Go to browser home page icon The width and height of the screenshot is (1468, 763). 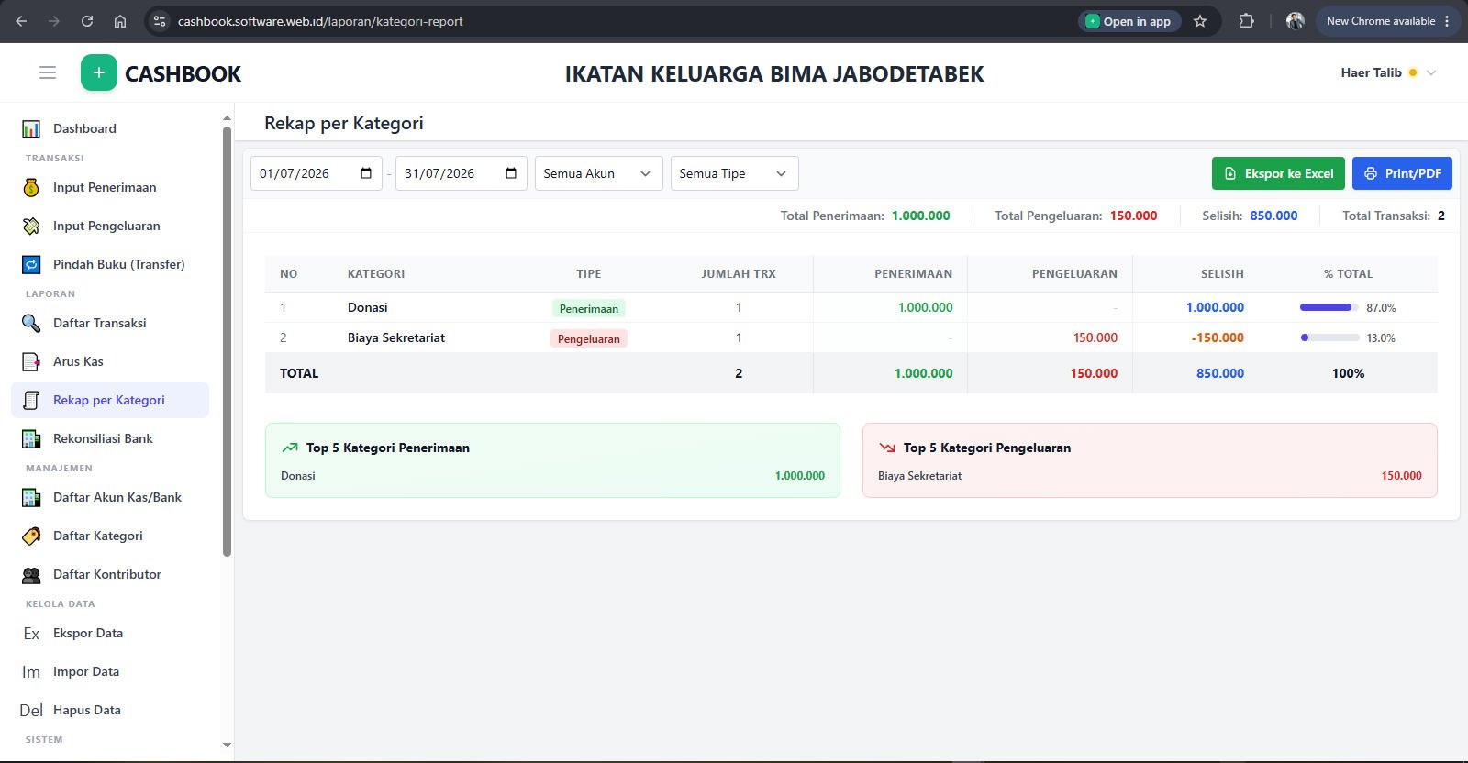(x=120, y=21)
